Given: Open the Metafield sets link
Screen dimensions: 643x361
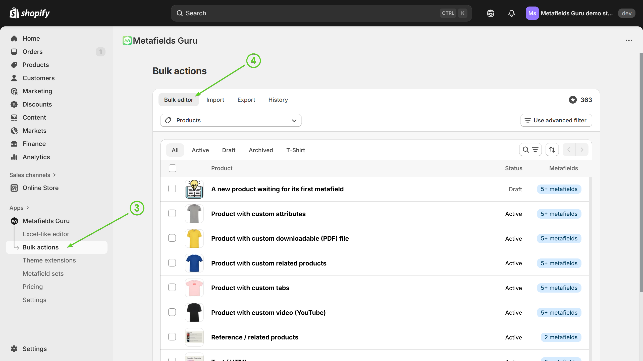Looking at the screenshot, I should point(43,274).
